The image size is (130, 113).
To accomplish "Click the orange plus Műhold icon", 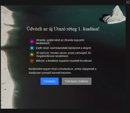I will tap(32, 61).
